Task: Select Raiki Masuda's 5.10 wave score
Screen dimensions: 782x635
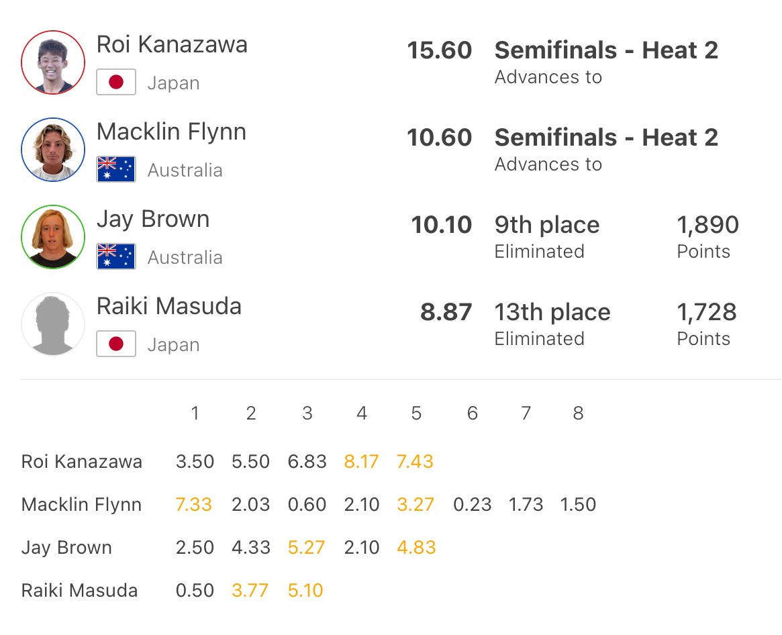Action: point(305,591)
